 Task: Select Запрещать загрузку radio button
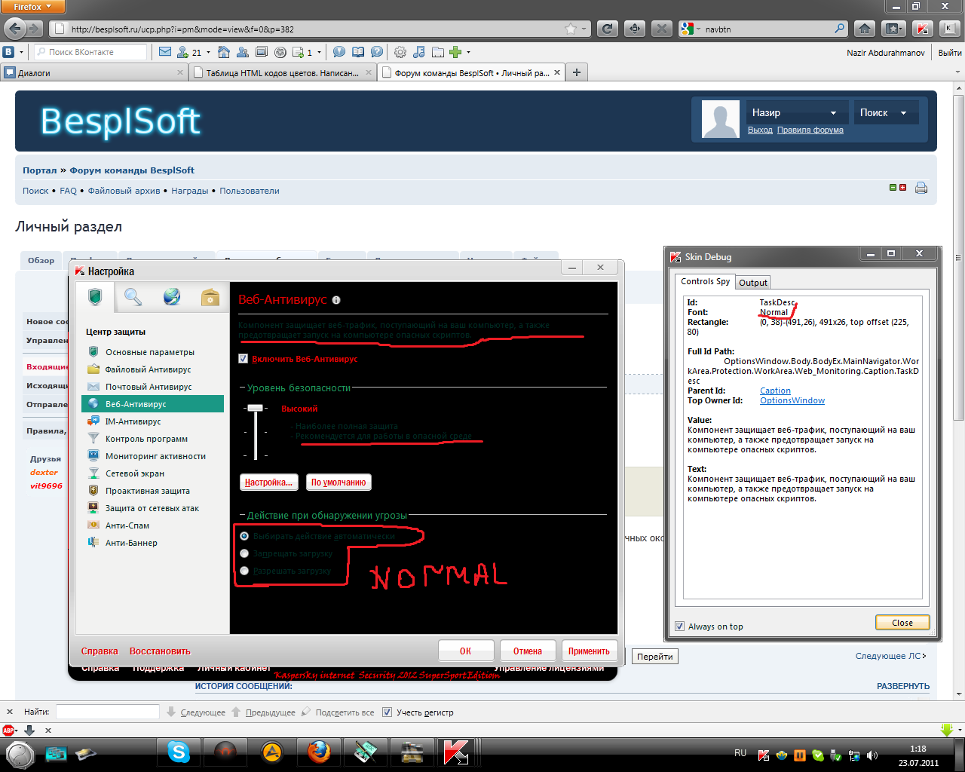coord(244,553)
